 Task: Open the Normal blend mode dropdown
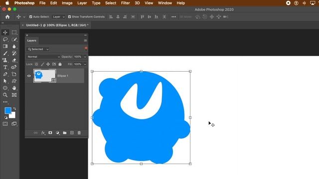[x=43, y=57]
